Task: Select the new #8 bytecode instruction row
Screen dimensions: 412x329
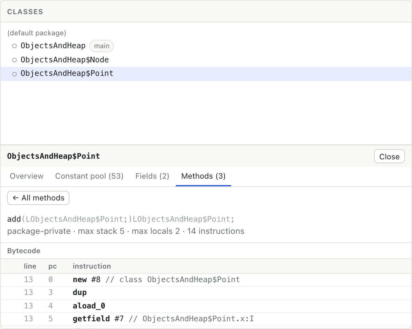Action: point(206,280)
